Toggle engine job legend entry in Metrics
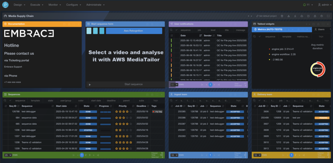Viewport: 333px width, 163px height. pos(281,49)
